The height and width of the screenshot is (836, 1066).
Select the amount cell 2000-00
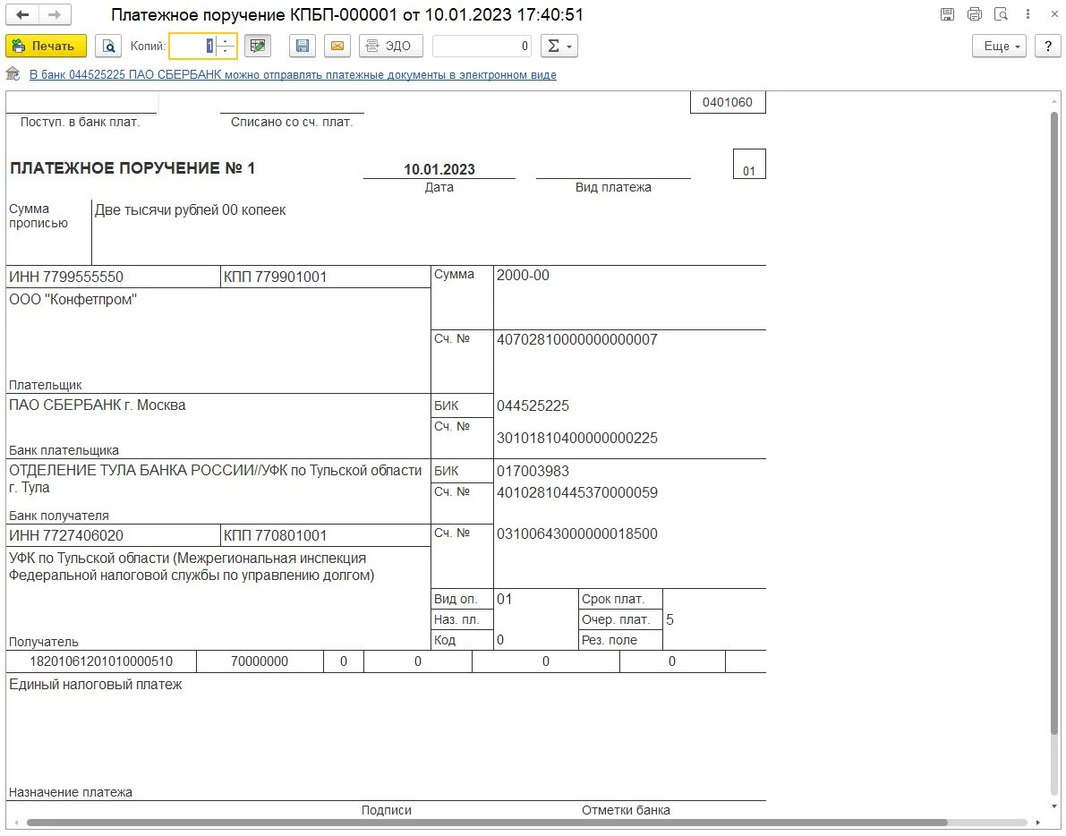click(x=523, y=276)
